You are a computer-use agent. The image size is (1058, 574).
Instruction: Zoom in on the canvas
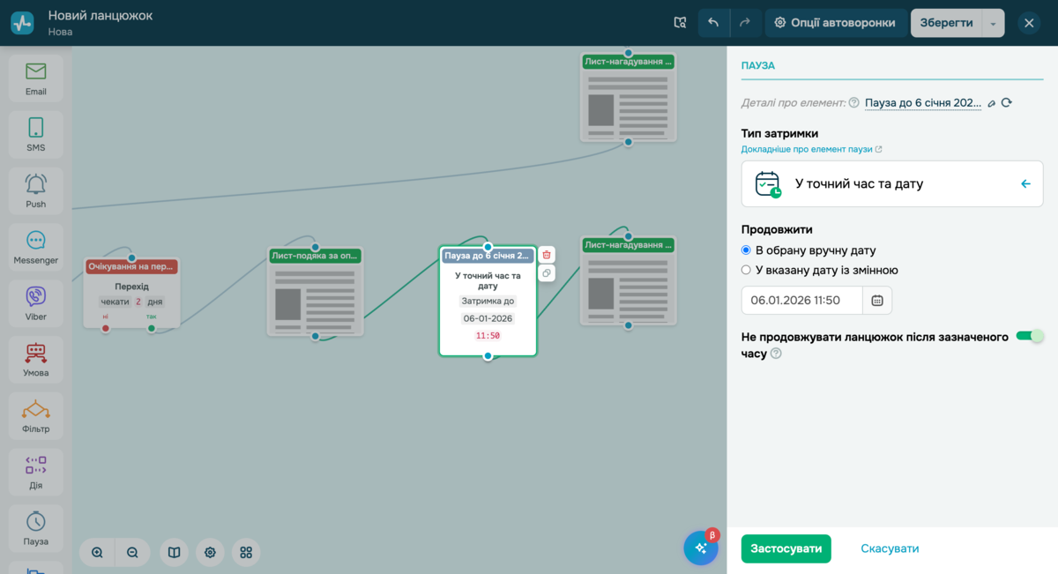click(97, 553)
